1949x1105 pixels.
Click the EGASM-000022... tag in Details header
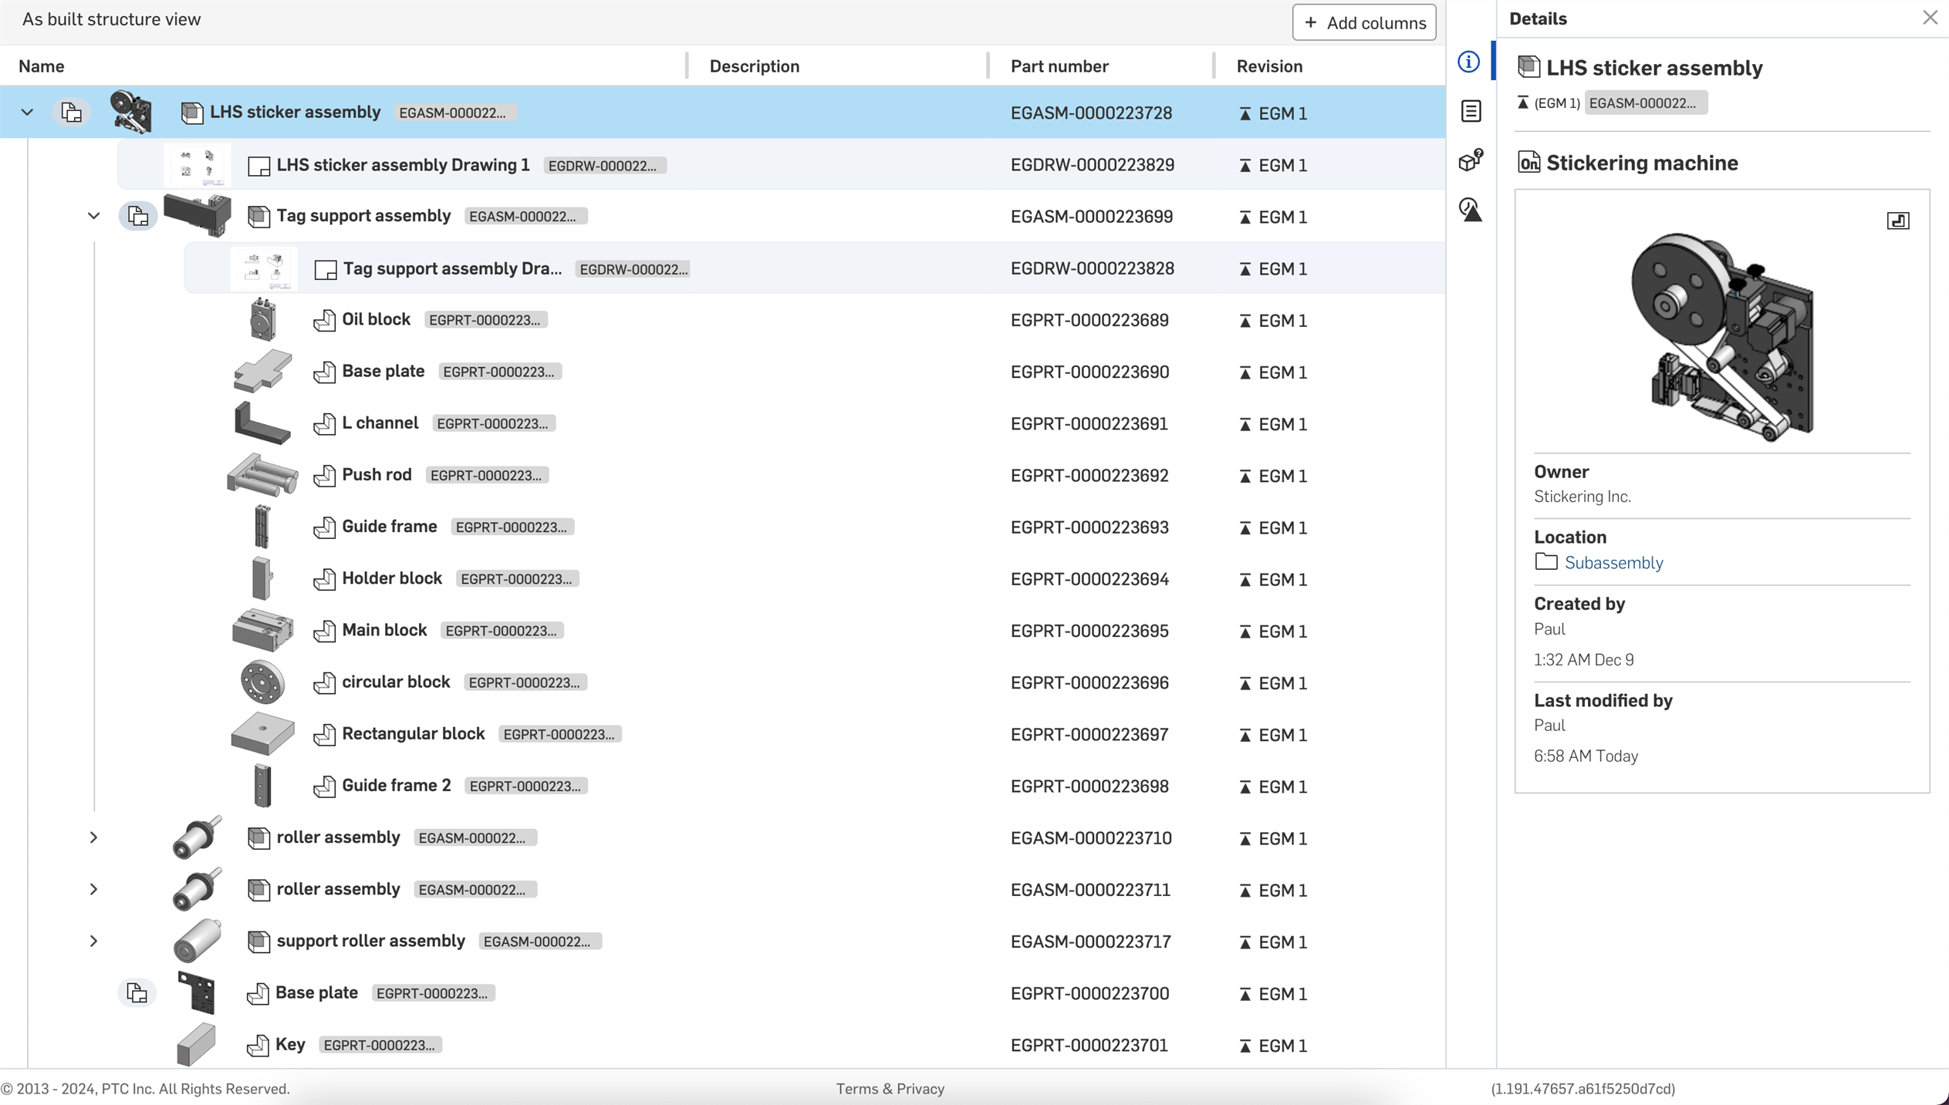click(x=1645, y=103)
